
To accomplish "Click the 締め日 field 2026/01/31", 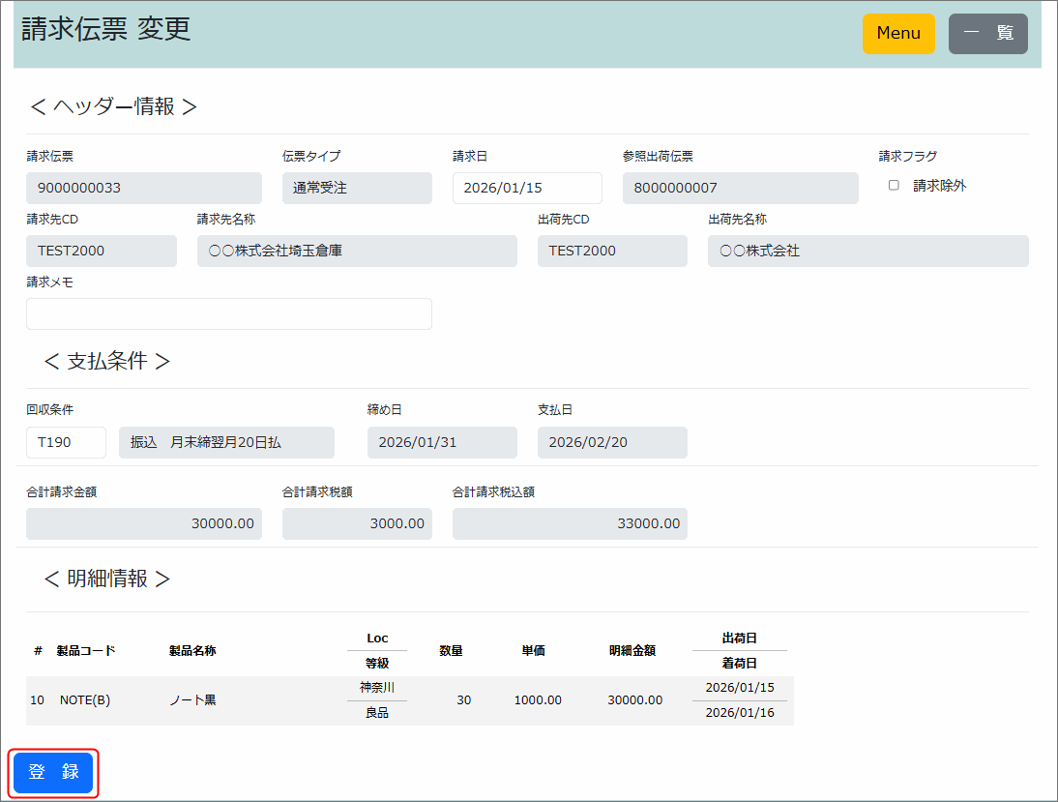I will tap(442, 442).
